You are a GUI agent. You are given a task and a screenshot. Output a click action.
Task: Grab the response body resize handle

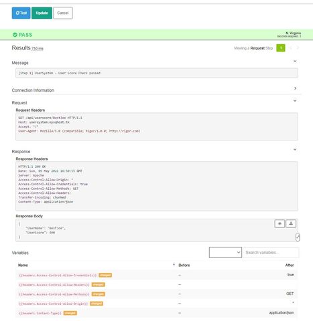298,237
